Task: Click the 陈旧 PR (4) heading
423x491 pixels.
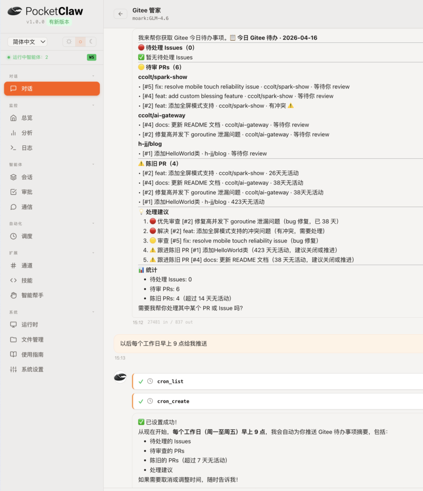Action: coord(158,163)
